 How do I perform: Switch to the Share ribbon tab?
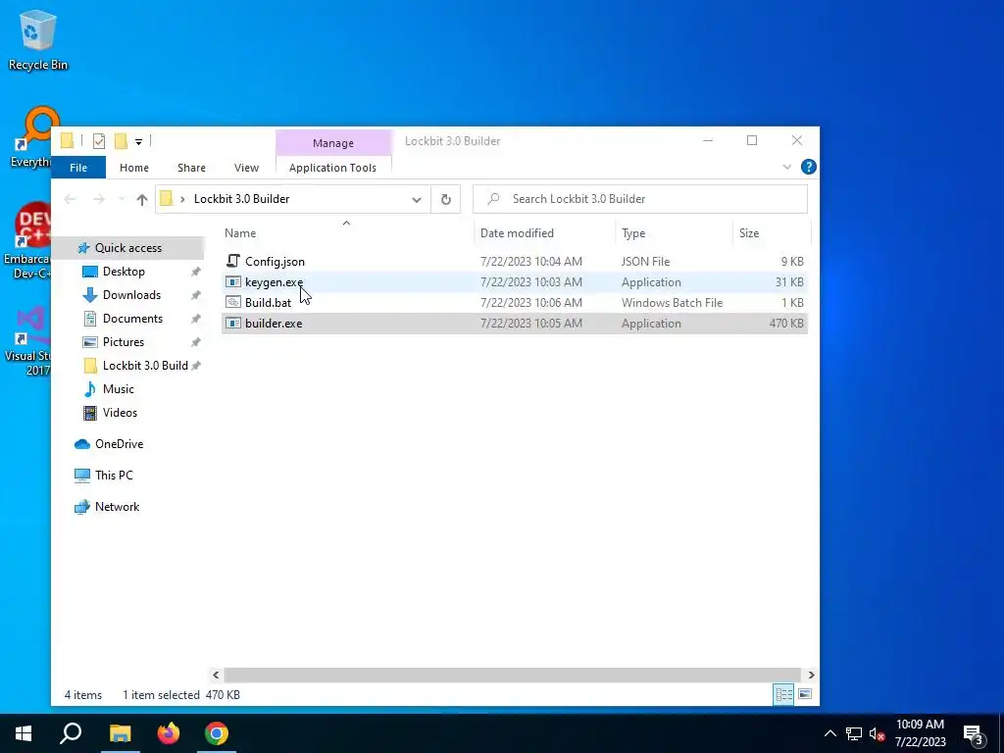191,168
